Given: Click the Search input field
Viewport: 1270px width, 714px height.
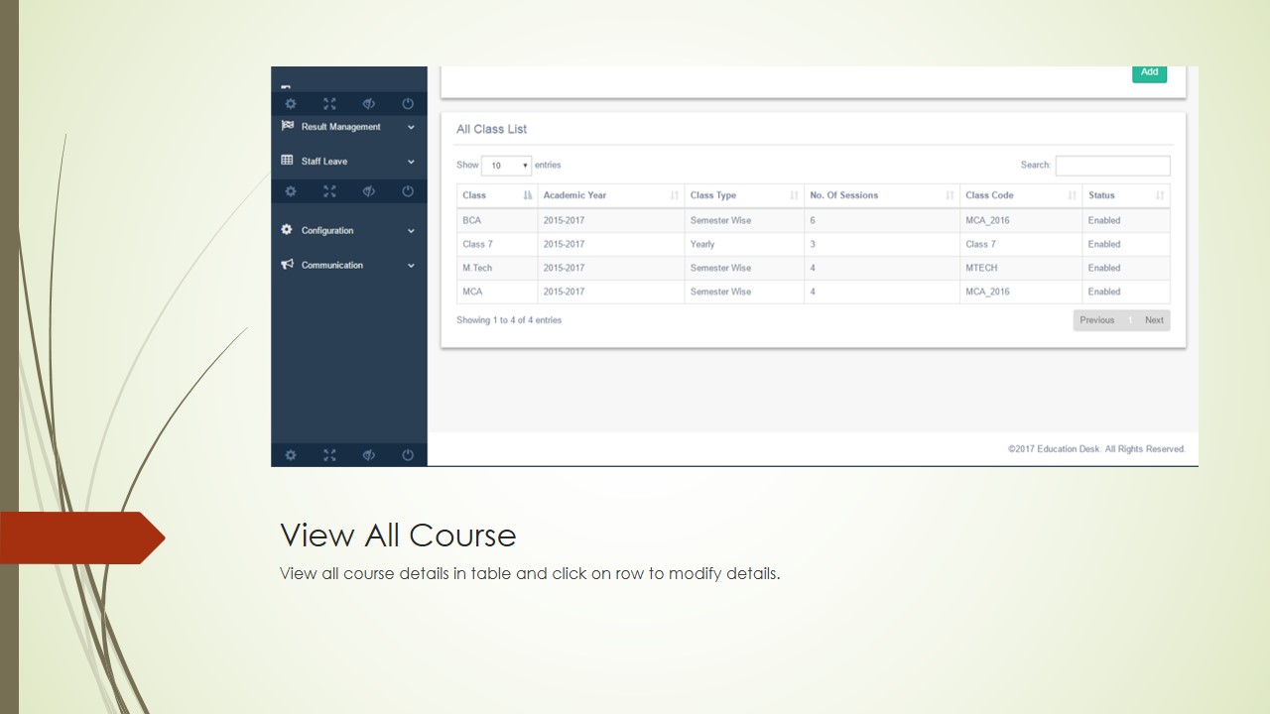Looking at the screenshot, I should [1112, 166].
